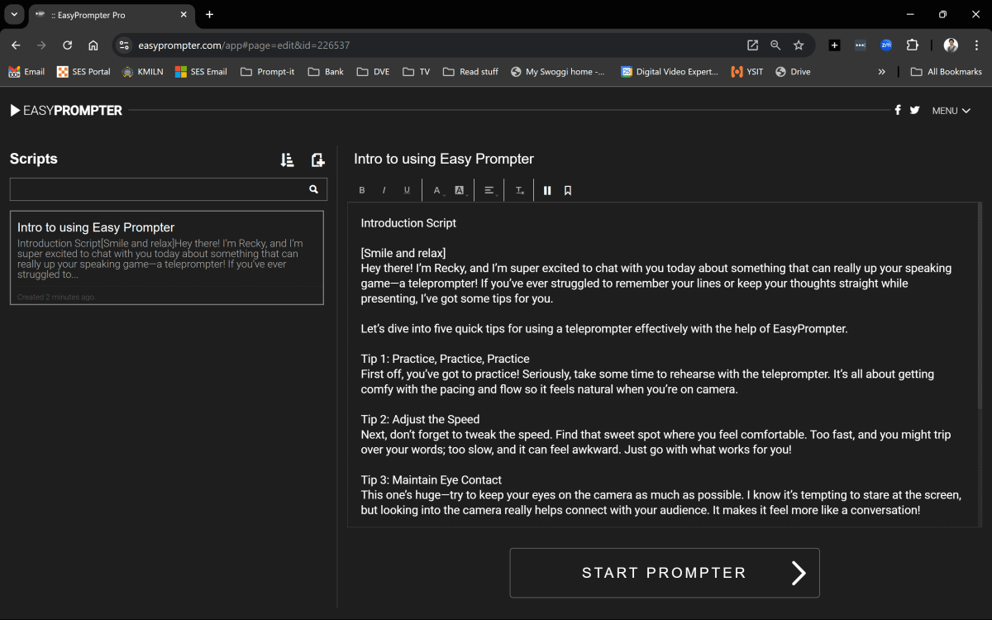992x620 pixels.
Task: Create a new script with add-file icon
Action: click(x=317, y=160)
